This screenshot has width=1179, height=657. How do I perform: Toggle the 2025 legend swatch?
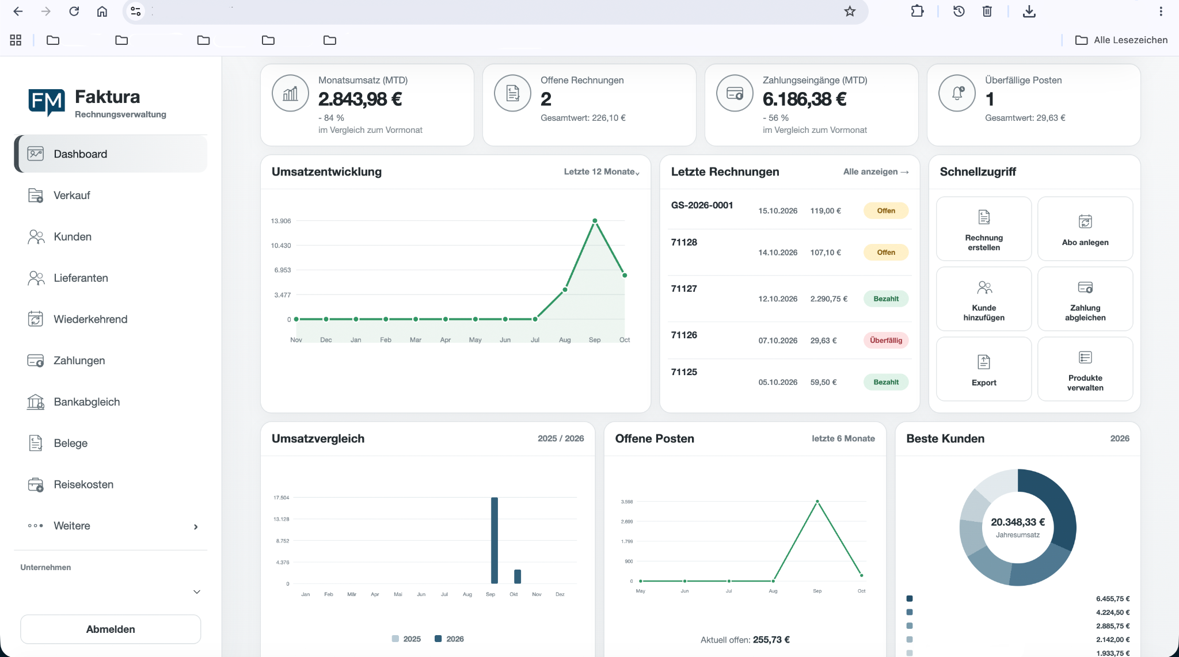[x=395, y=639]
